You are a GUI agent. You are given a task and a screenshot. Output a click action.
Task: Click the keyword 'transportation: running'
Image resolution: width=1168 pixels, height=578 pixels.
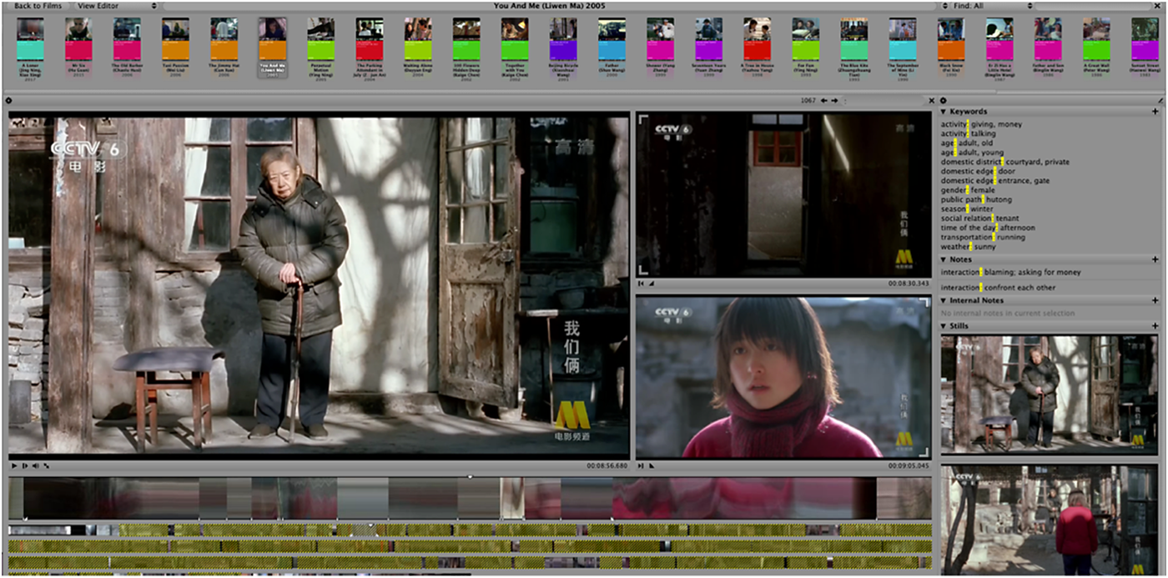pos(984,237)
